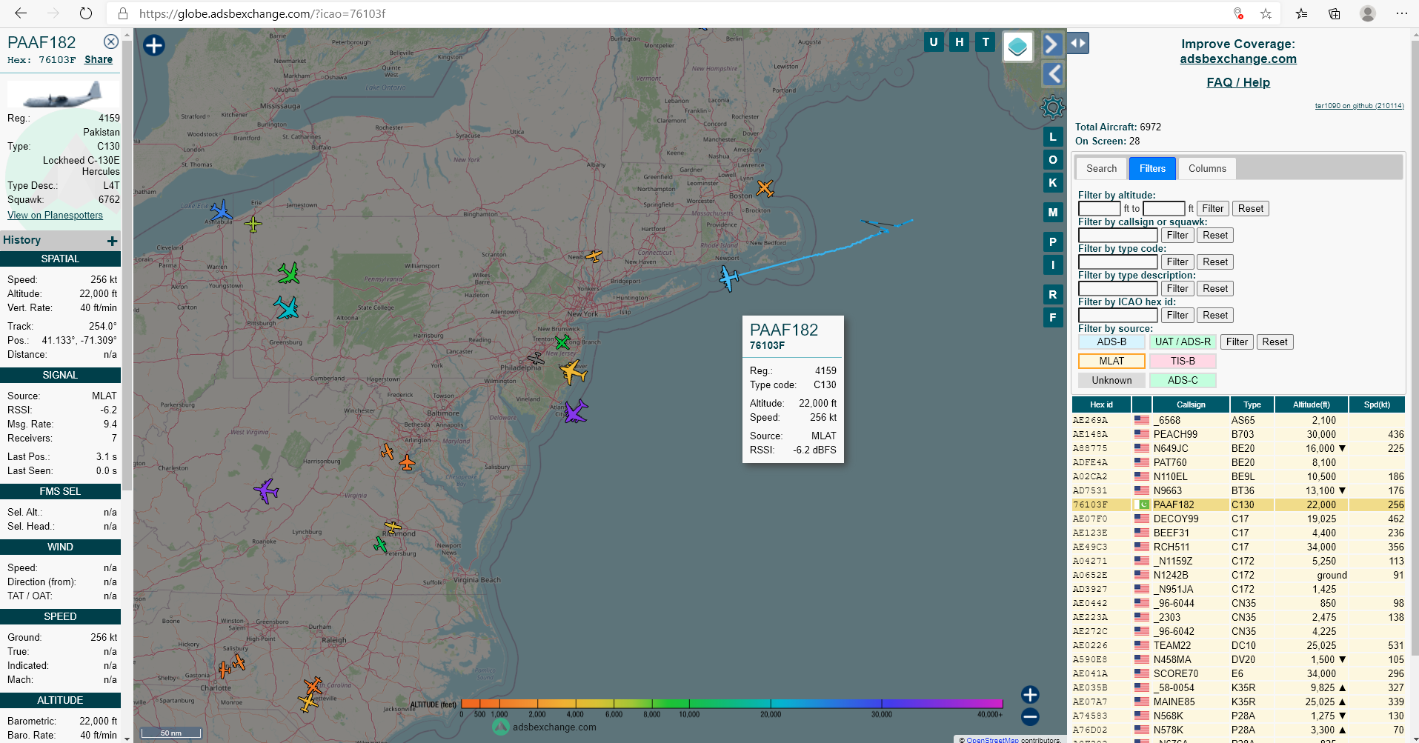Open tar1090 on github link
The height and width of the screenshot is (743, 1419).
point(1359,106)
